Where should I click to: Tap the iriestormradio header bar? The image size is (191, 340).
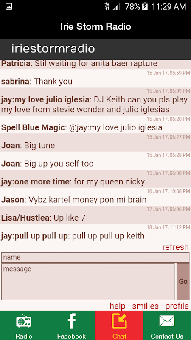[x=95, y=49]
